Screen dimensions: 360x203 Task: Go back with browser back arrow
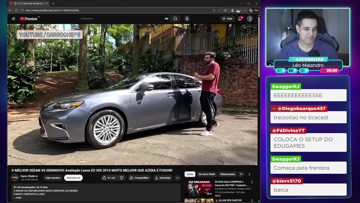coord(10,10)
